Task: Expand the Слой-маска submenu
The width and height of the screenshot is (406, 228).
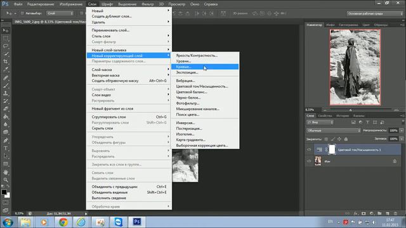Action: pos(129,70)
